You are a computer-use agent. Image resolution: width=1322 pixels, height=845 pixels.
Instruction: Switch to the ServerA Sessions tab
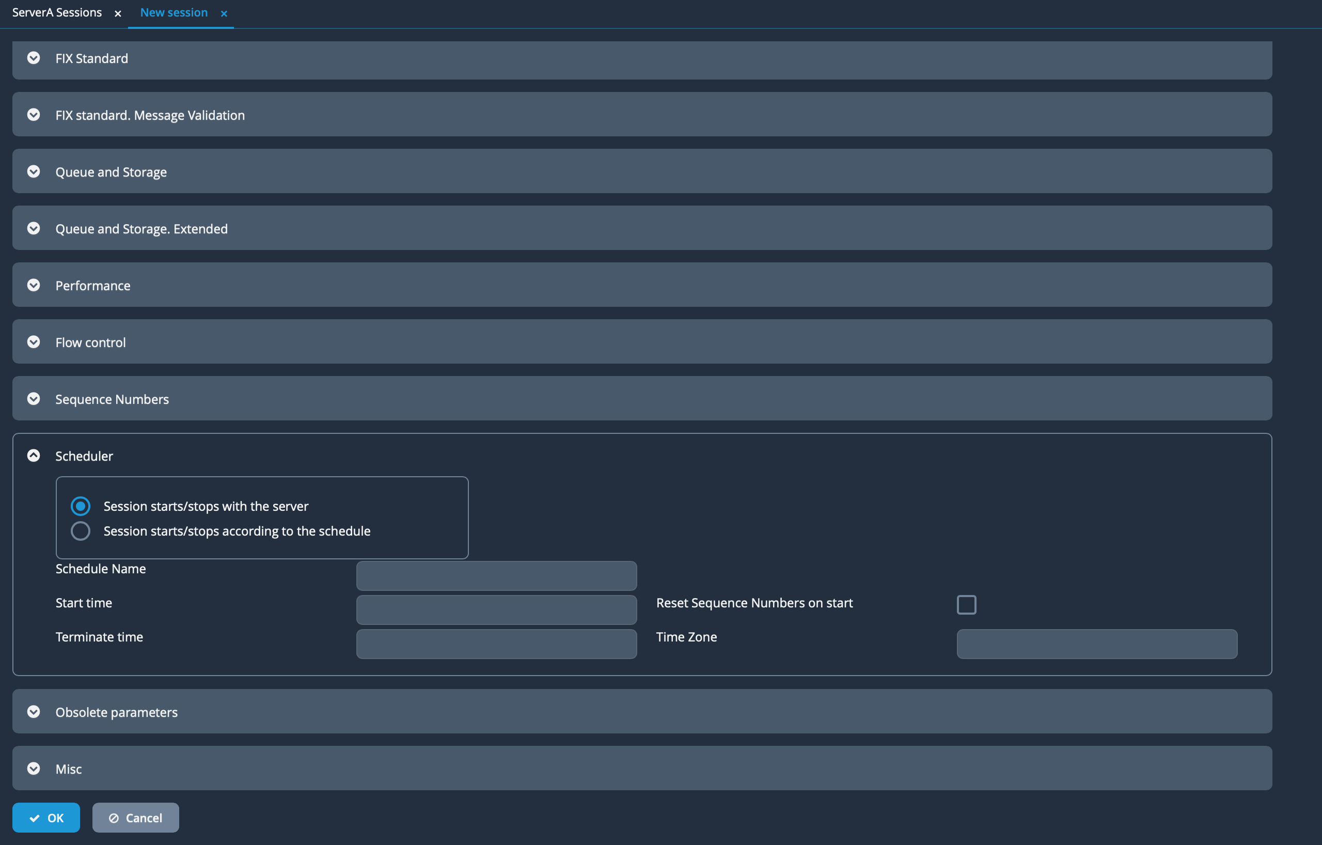pyautogui.click(x=57, y=12)
